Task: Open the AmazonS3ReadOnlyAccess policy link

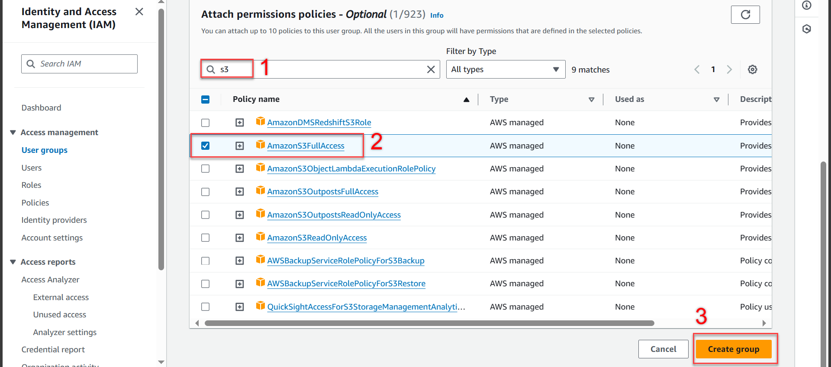Action: pyautogui.click(x=317, y=238)
